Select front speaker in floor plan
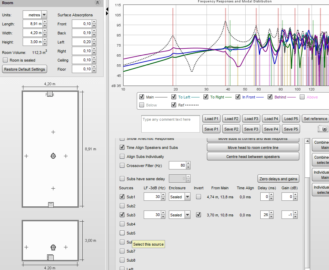Viewport: 329px width, 270px height. click(50, 94)
